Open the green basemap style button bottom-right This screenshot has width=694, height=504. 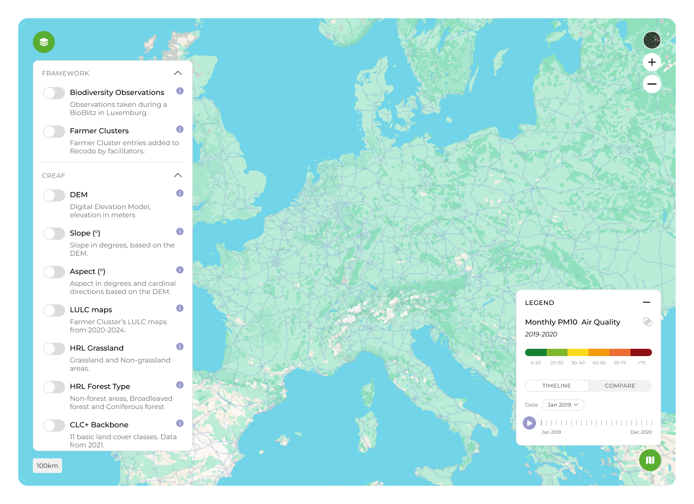click(x=650, y=460)
